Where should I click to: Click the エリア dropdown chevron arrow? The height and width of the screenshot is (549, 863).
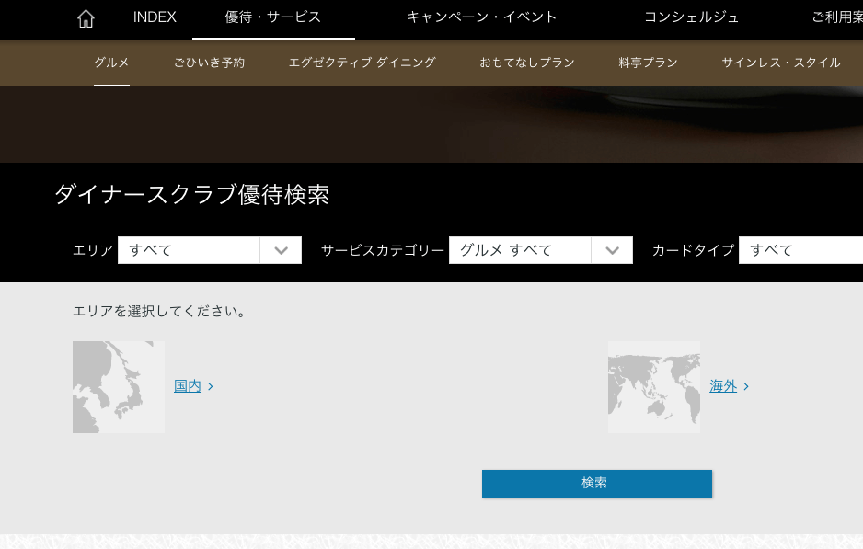(x=282, y=251)
